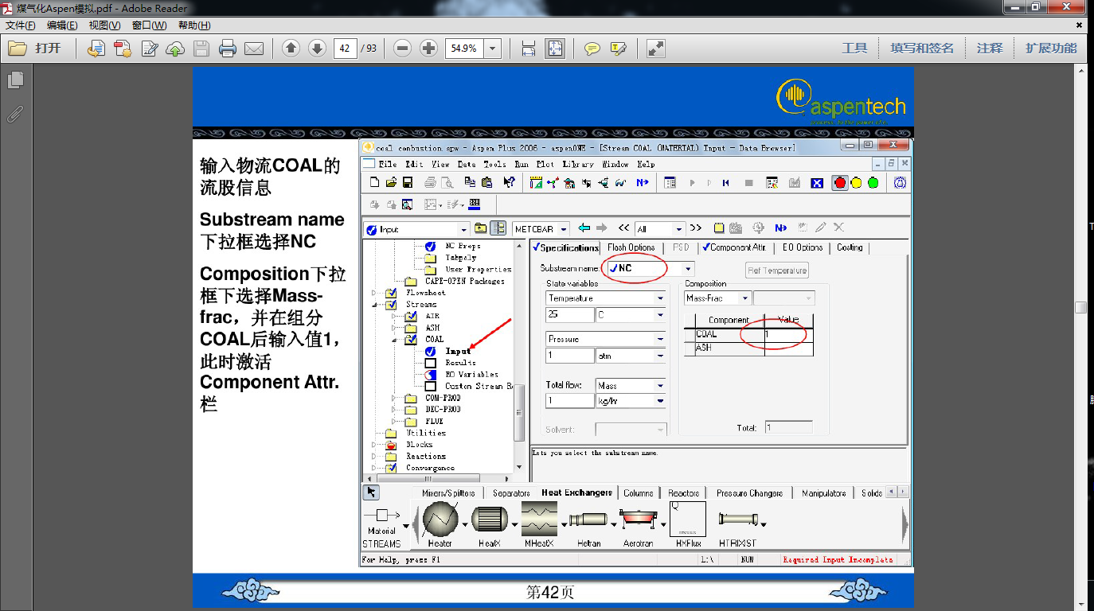Select the Utilities folder in tree
Screen dimensions: 1094x611
click(426, 434)
